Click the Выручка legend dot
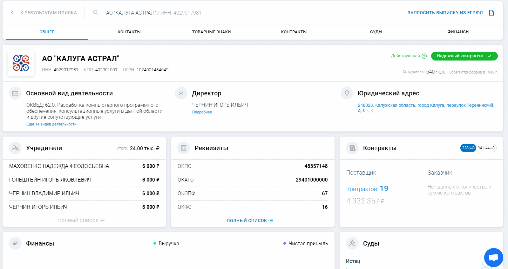The width and height of the screenshot is (508, 269). click(x=155, y=244)
